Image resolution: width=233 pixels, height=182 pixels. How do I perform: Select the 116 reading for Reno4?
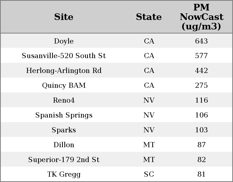pyautogui.click(x=201, y=100)
